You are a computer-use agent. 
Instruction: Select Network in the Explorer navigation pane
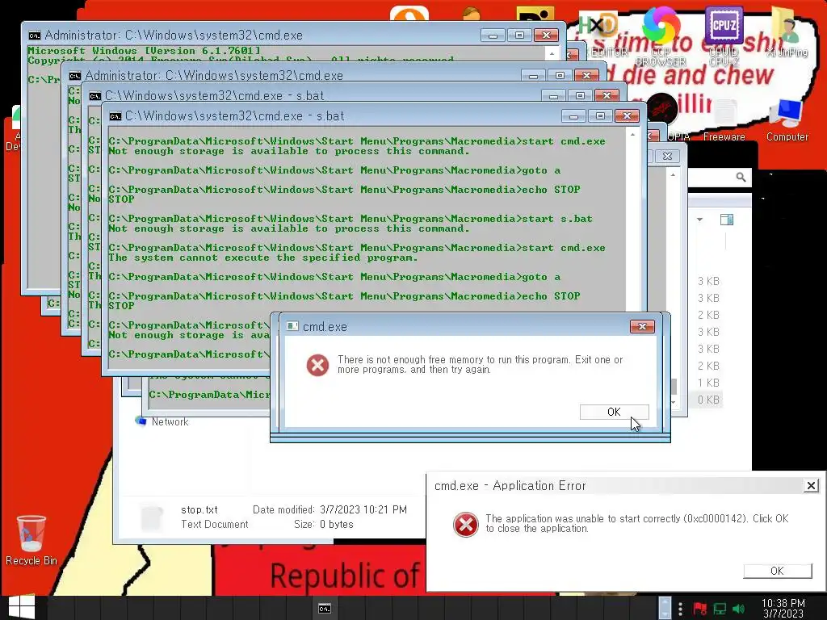click(170, 421)
